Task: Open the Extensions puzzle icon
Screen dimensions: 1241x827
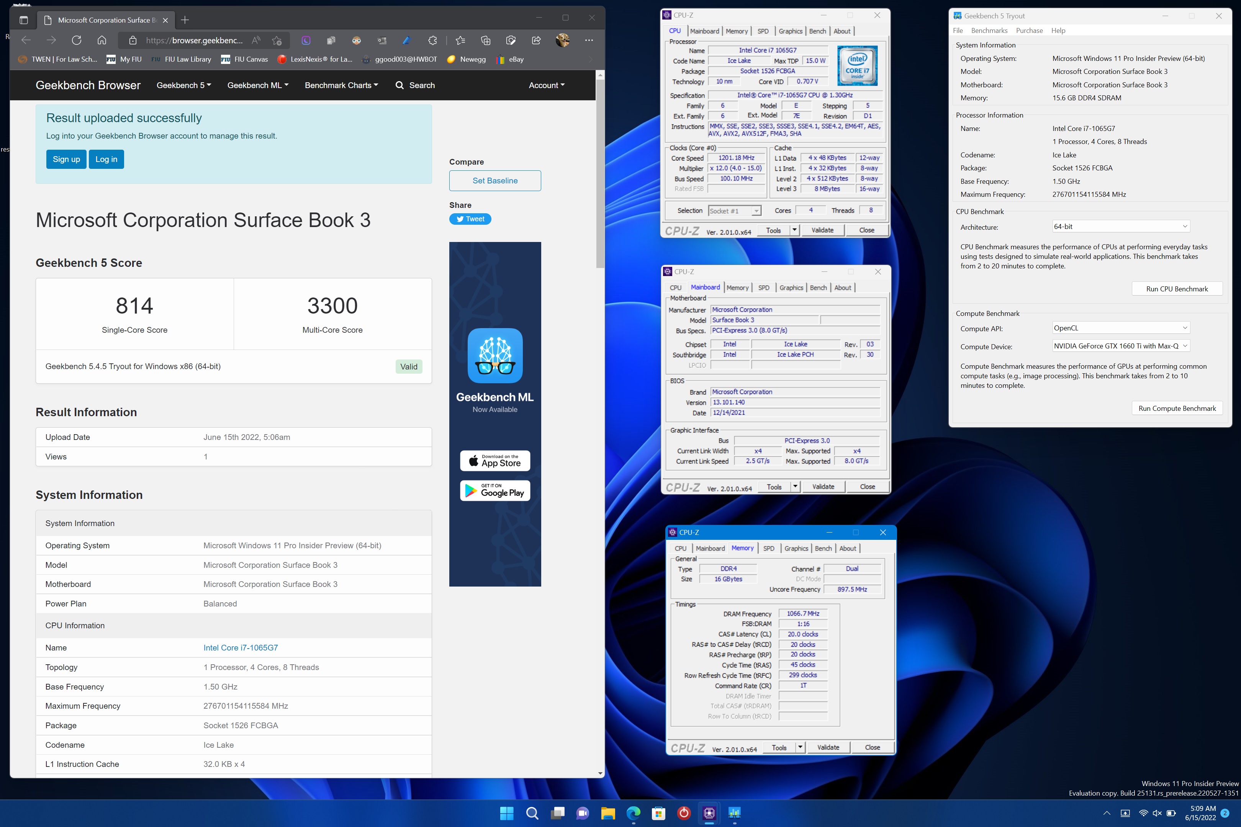Action: 433,40
